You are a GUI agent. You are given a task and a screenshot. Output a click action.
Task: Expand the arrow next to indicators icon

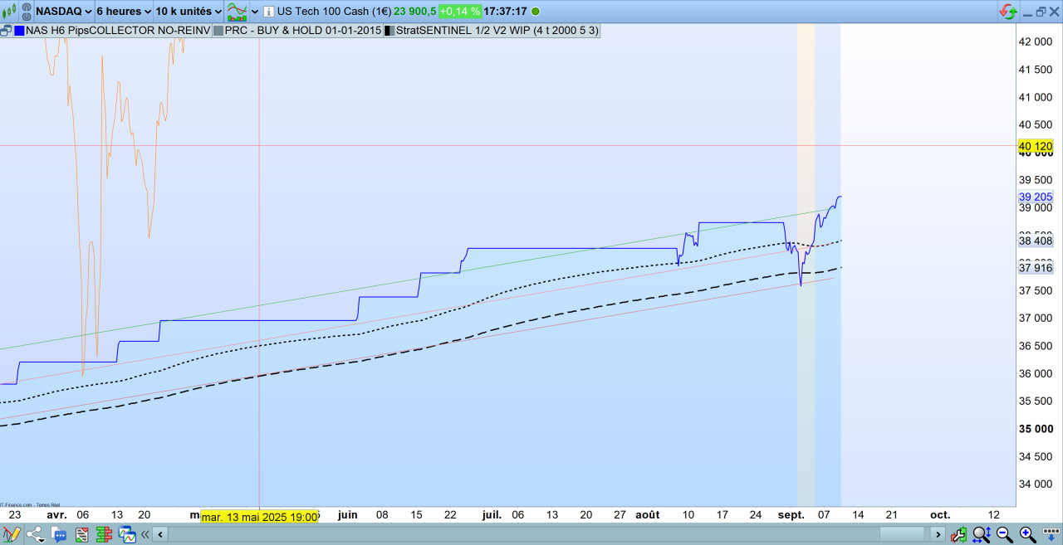click(254, 12)
